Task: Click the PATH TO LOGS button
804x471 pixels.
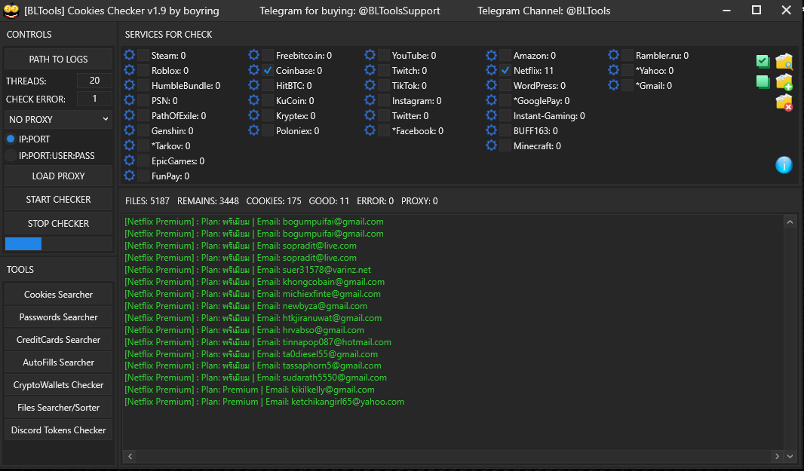Action: point(59,59)
